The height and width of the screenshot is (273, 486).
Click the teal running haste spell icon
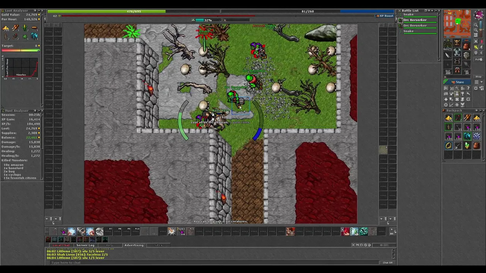coord(364,231)
